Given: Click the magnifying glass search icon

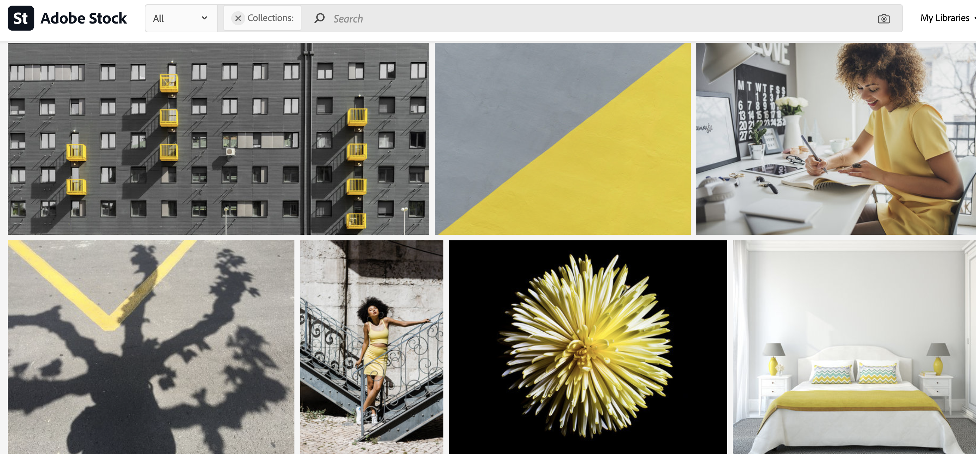Looking at the screenshot, I should click(319, 18).
